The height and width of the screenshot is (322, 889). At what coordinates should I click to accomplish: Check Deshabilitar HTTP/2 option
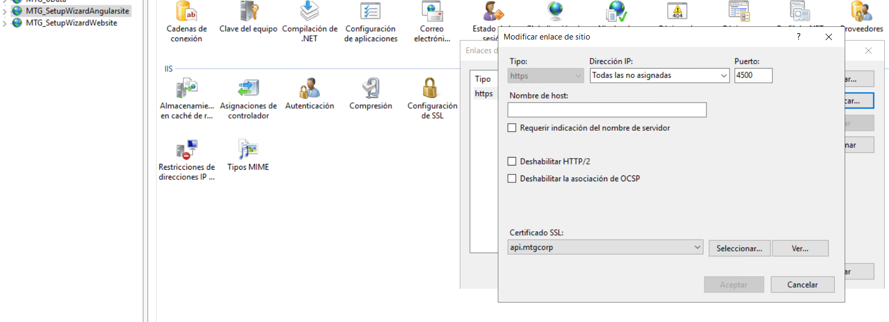[x=512, y=162]
